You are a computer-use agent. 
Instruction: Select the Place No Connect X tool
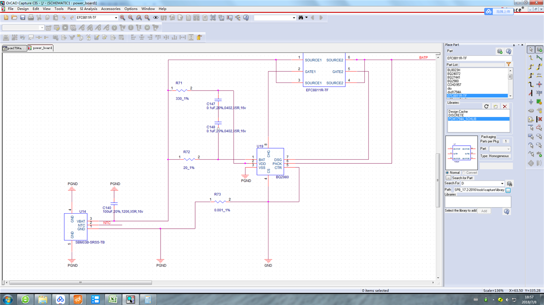[539, 119]
